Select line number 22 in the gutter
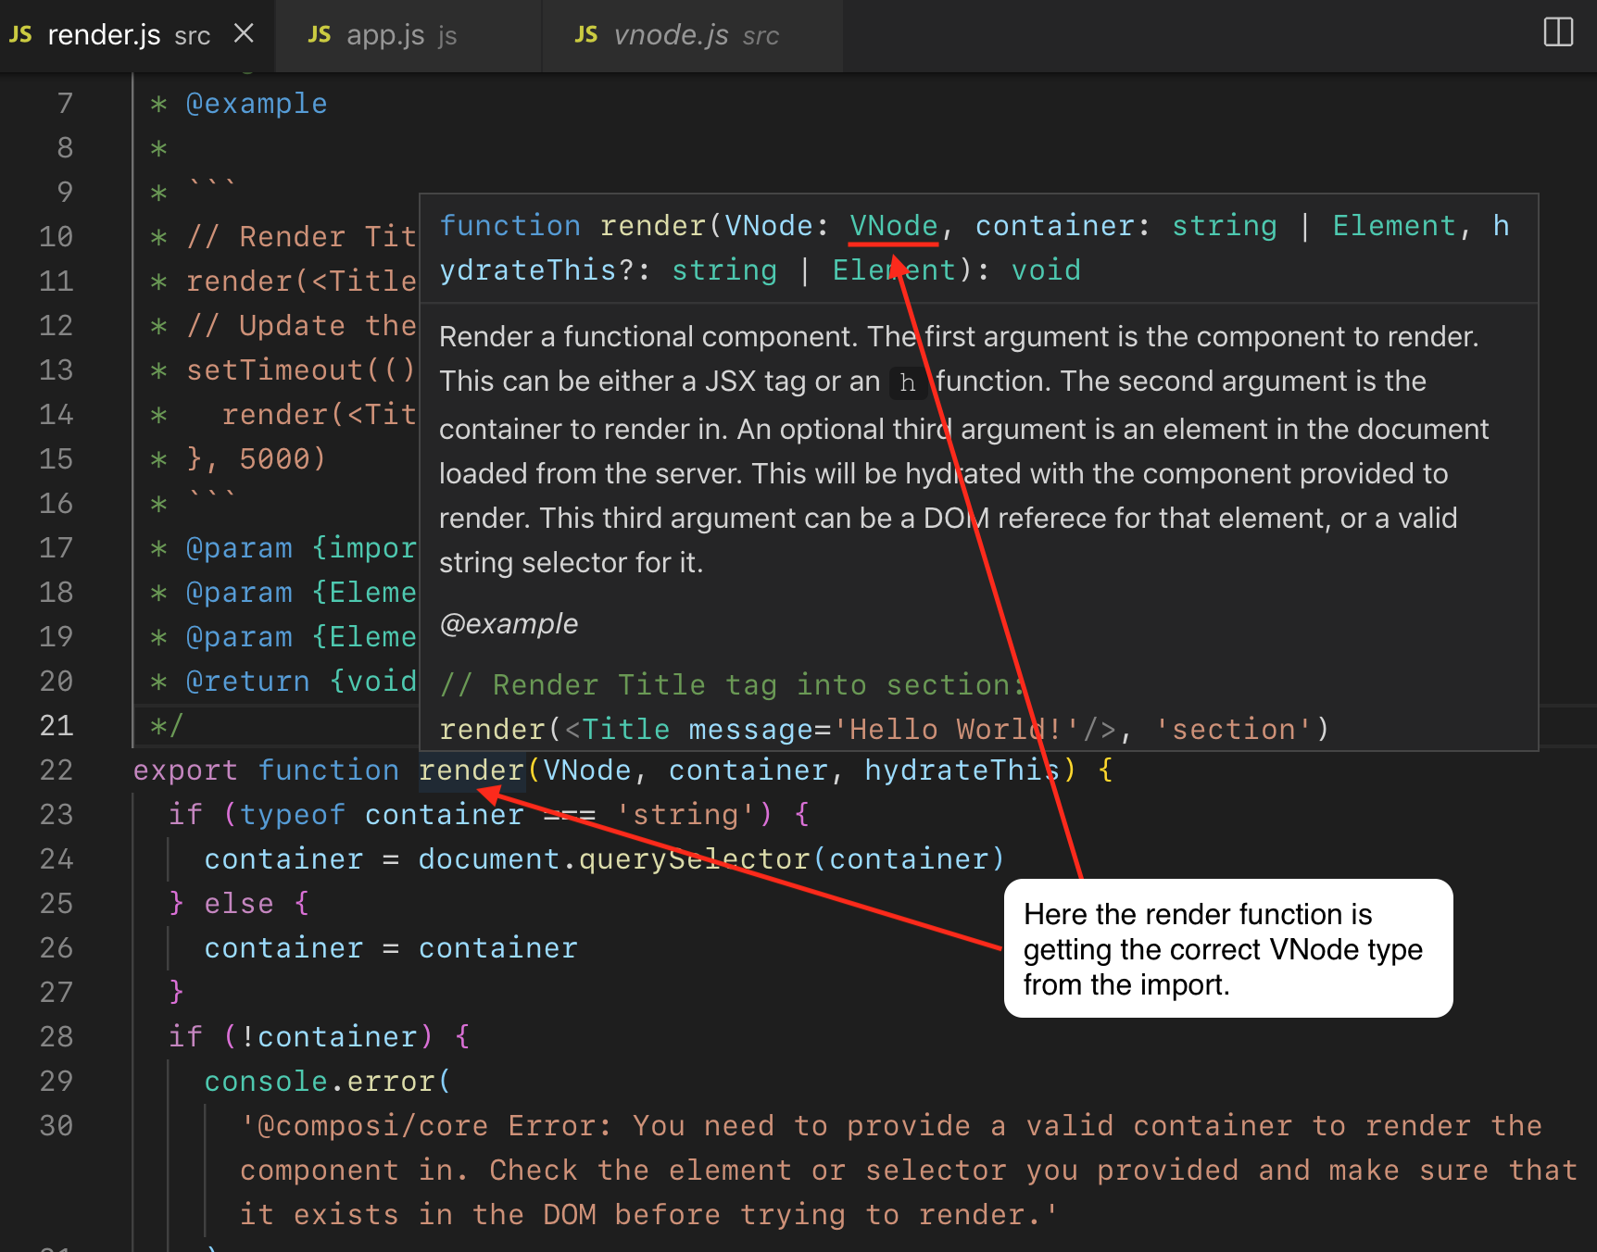This screenshot has width=1597, height=1252. point(57,770)
